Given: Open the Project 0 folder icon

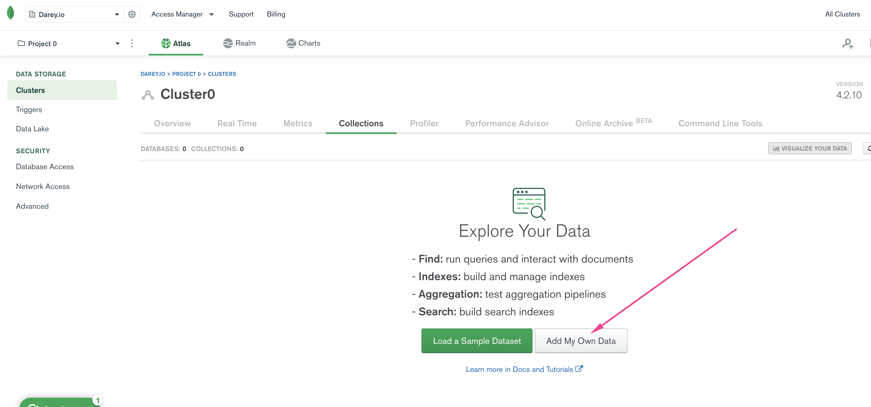Looking at the screenshot, I should [x=21, y=43].
